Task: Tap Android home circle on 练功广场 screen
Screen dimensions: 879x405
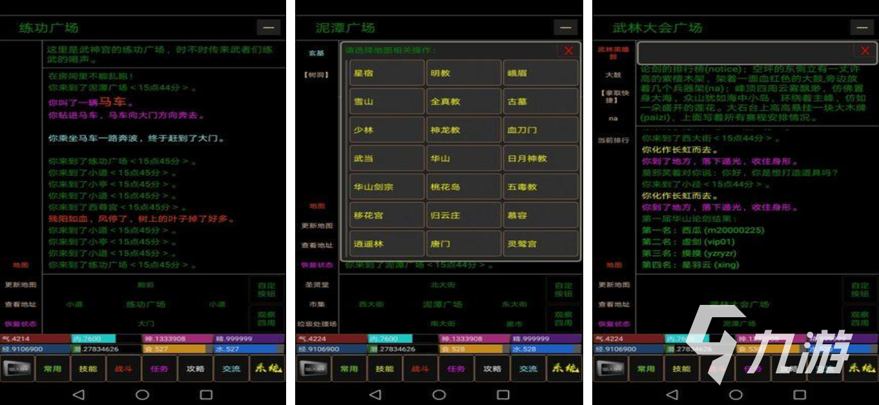Action: pos(142,394)
